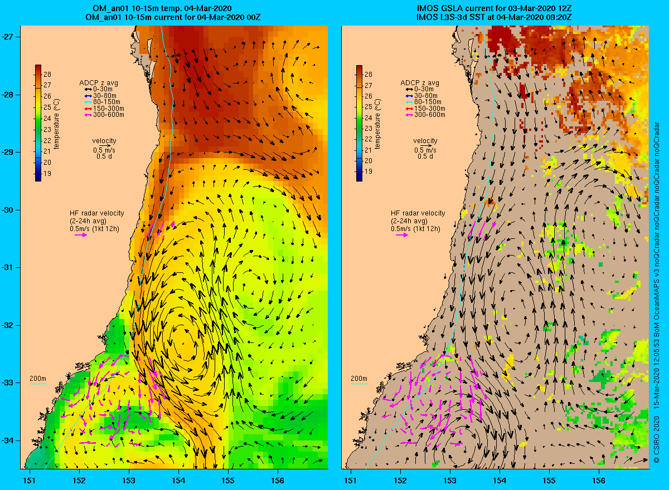Click the '154' longitude label under the left map
The width and height of the screenshot is (669, 490).
(178, 479)
